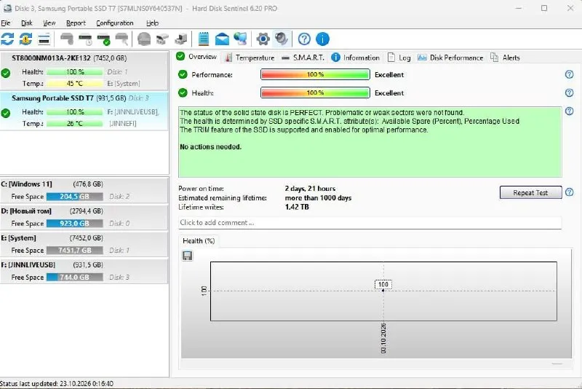Screen dimensions: 582x389
Task: Click the 'more than 1000 days' lifetime value
Action: (x=318, y=197)
